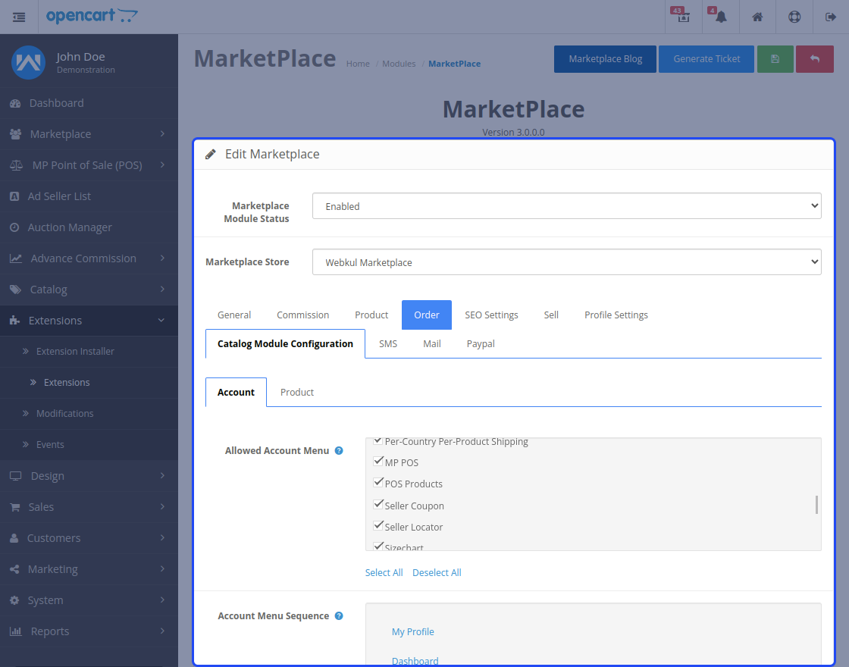Screen dimensions: 849x667
Task: Select the Paypal sub-tab
Action: [481, 344]
